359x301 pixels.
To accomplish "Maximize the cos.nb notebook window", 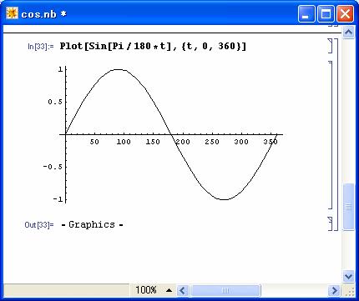I will click(x=326, y=13).
